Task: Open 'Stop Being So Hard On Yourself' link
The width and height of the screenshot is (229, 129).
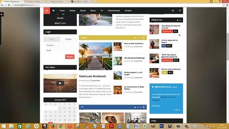Action: pyautogui.click(x=171, y=27)
